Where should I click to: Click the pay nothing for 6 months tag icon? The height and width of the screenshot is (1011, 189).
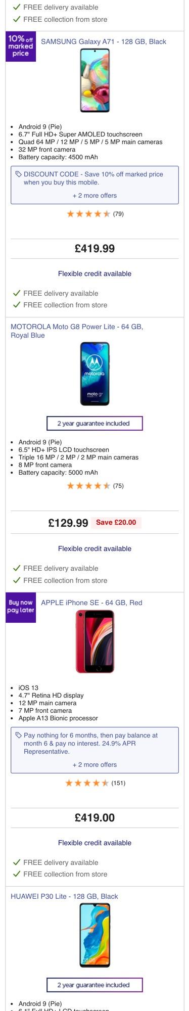coord(18,735)
